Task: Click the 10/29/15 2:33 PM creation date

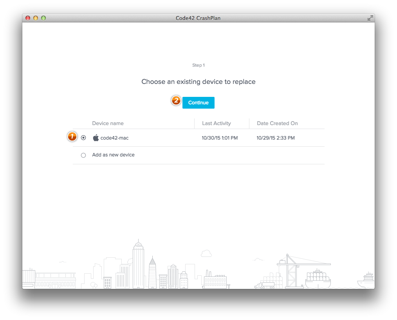Action: pyautogui.click(x=276, y=138)
